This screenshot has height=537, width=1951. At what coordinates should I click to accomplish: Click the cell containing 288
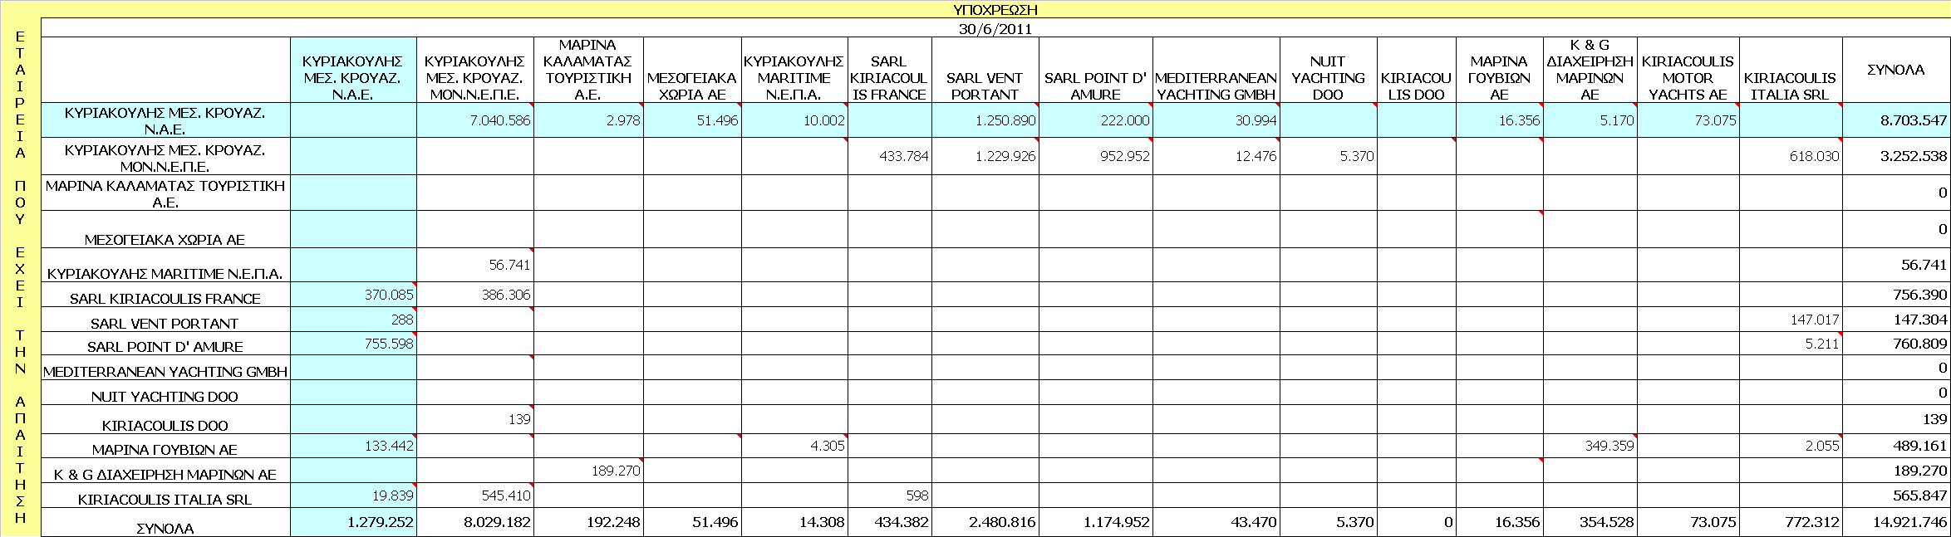353,320
